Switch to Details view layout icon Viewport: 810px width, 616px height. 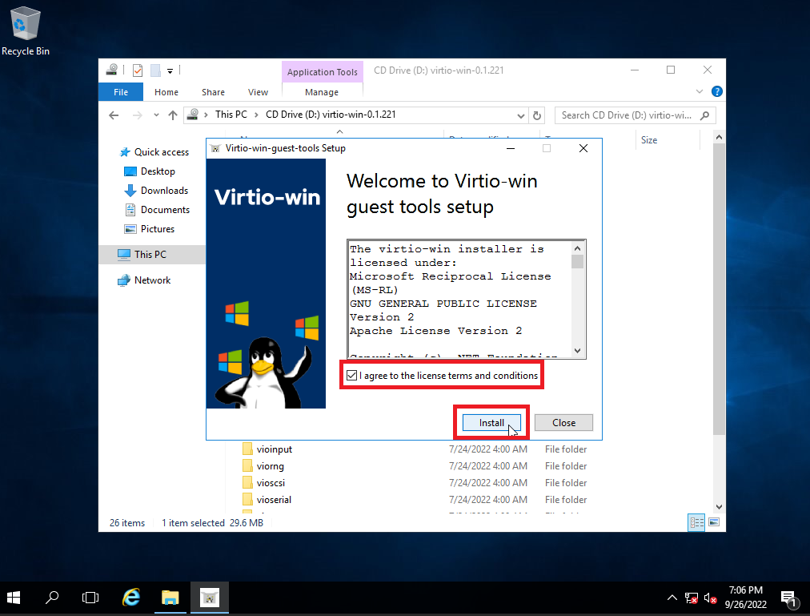[x=696, y=522]
